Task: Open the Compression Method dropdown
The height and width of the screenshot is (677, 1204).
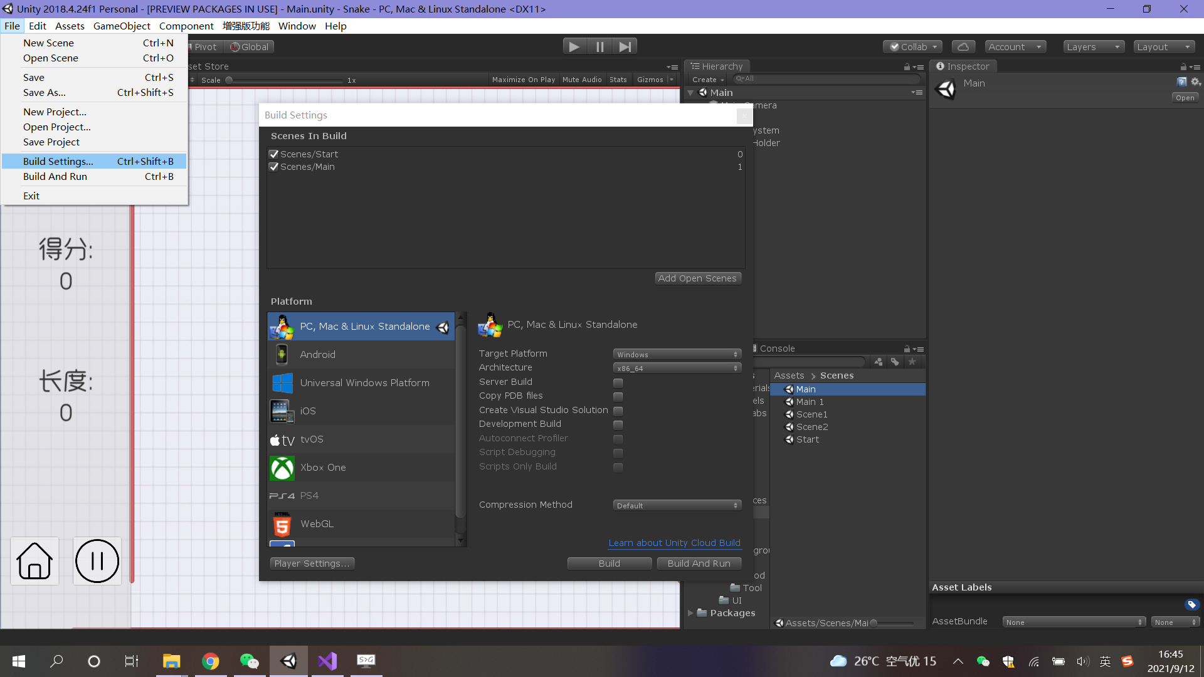Action: [677, 506]
